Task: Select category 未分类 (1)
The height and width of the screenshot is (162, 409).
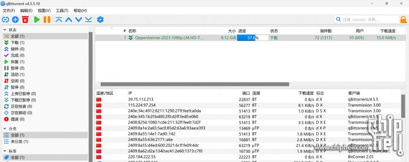Action: point(46,142)
